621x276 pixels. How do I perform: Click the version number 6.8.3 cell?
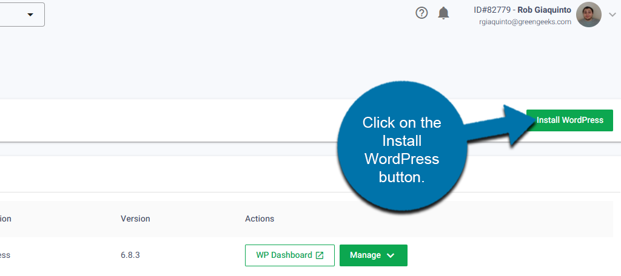pos(130,255)
